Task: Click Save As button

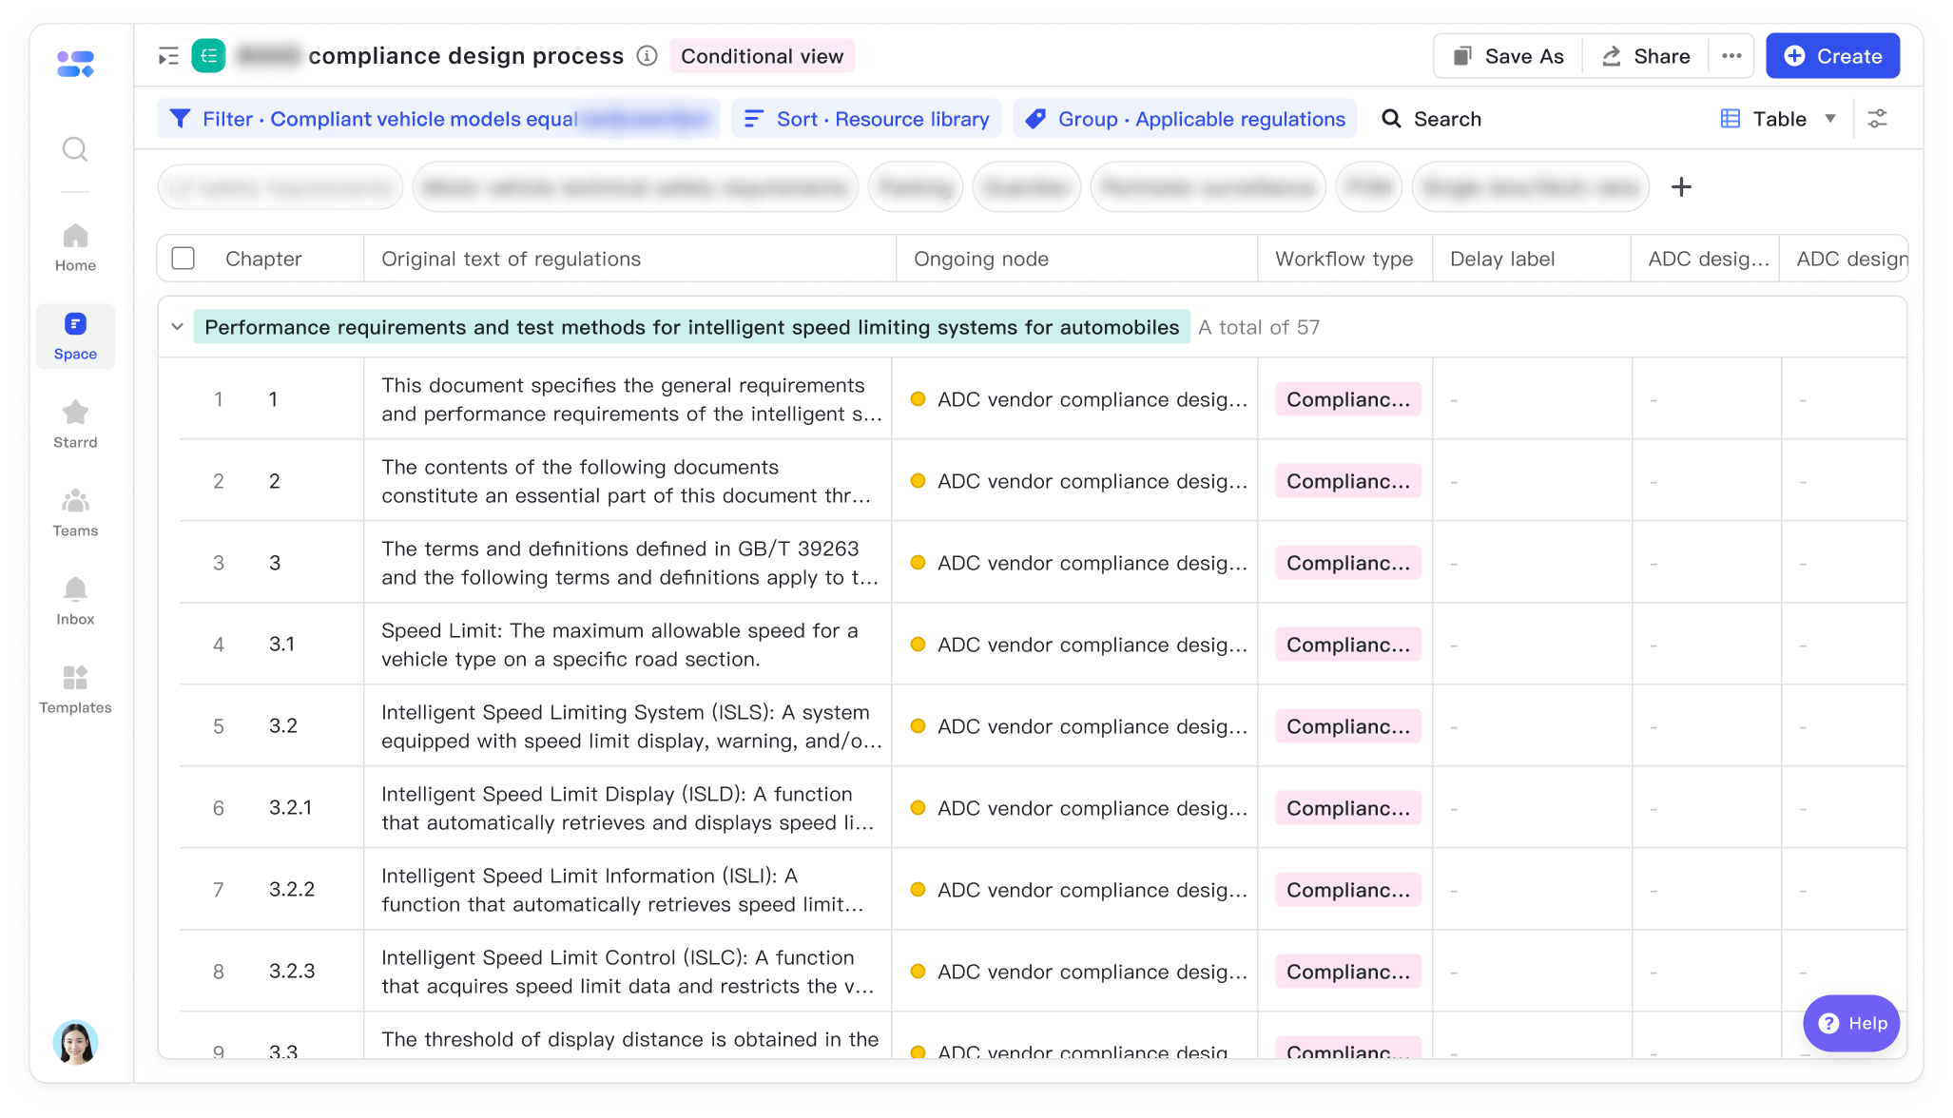Action: (1508, 56)
